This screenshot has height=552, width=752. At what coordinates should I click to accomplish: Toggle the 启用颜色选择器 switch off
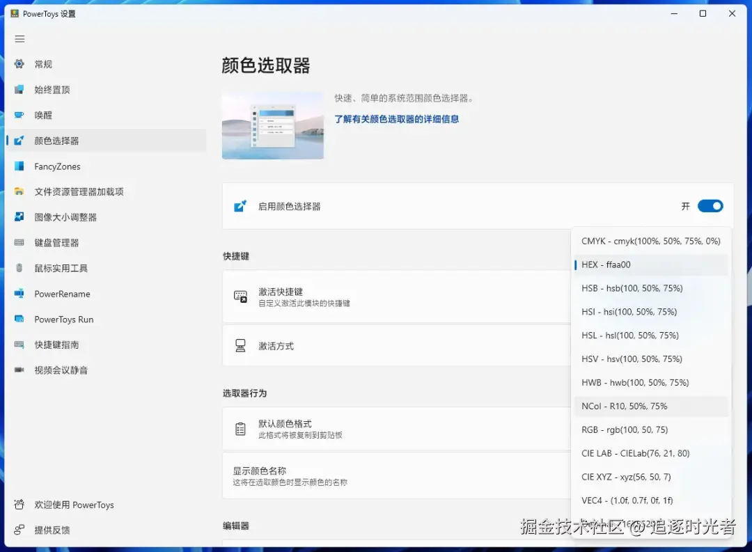click(710, 206)
